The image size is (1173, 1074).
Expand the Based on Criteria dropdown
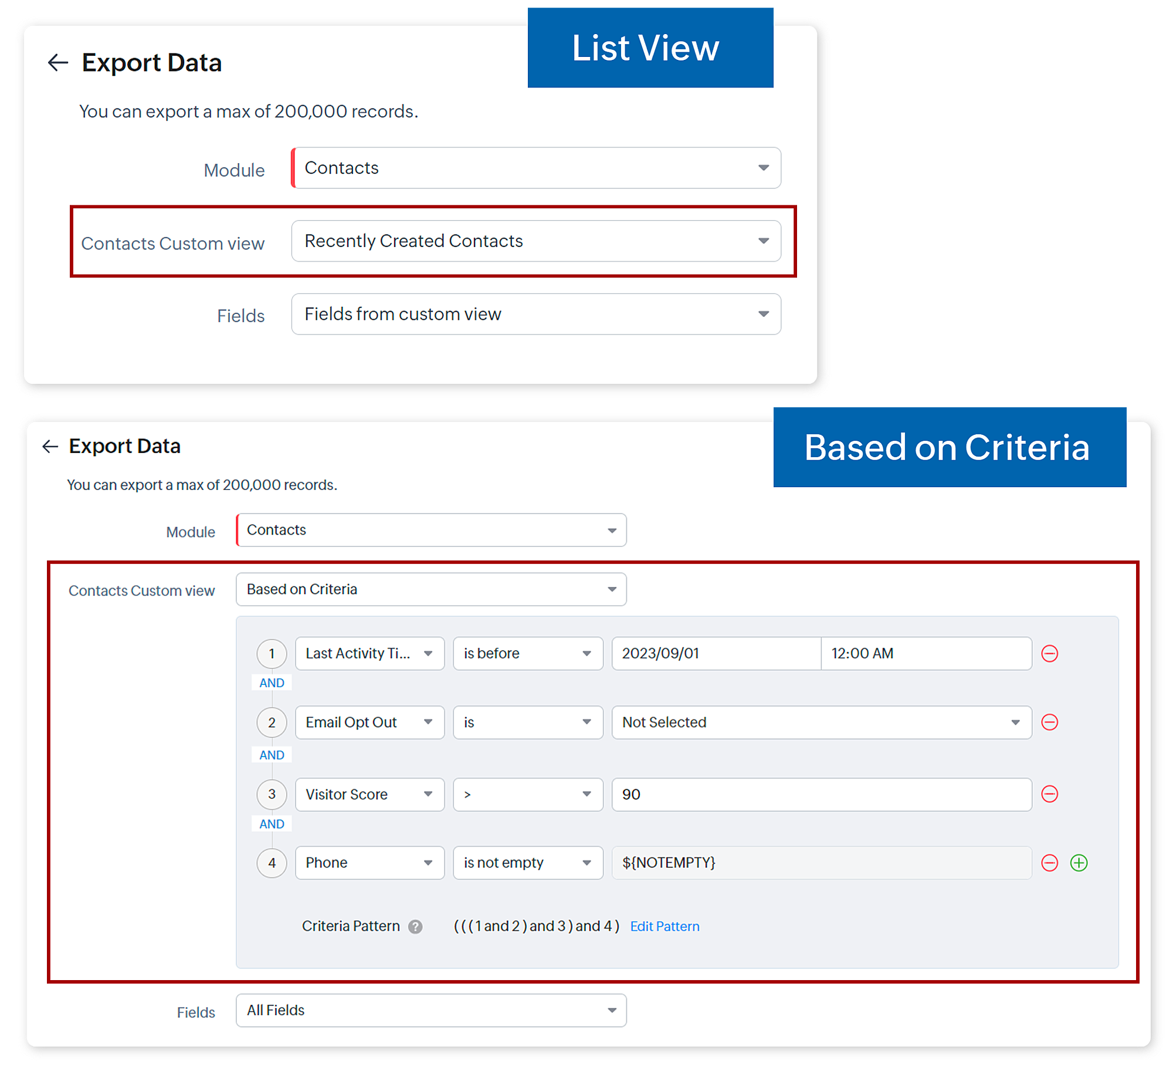pyautogui.click(x=430, y=589)
